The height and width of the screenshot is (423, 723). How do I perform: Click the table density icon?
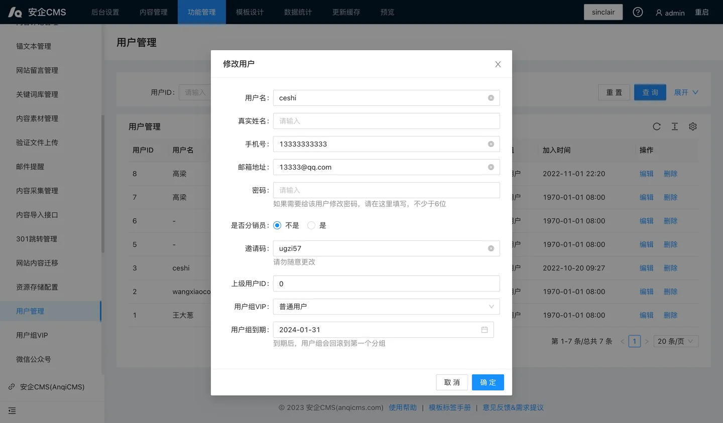pos(675,126)
